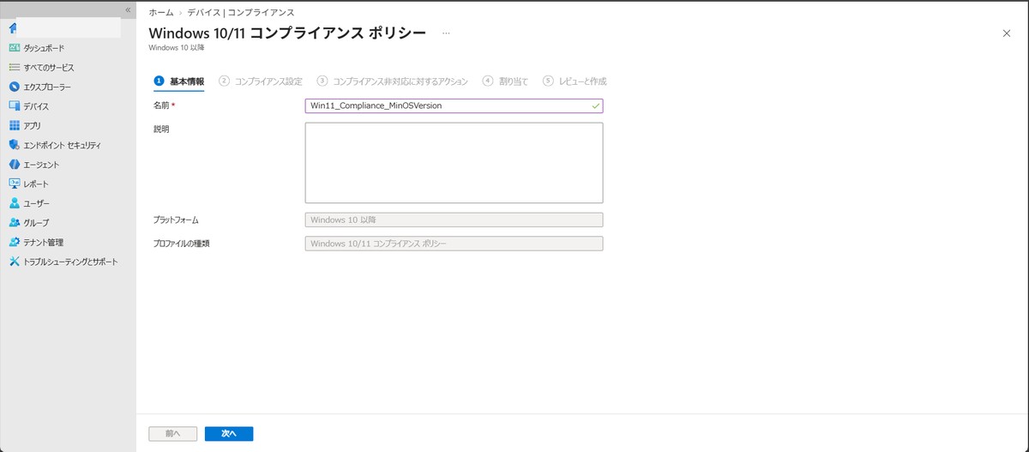Click the 次へ button
The width and height of the screenshot is (1029, 452).
[x=229, y=434]
